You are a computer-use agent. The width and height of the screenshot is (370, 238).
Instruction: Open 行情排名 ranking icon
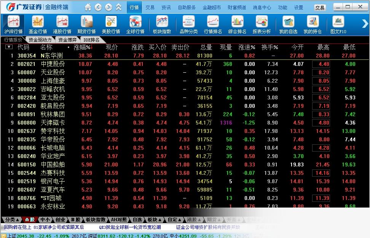point(213,24)
